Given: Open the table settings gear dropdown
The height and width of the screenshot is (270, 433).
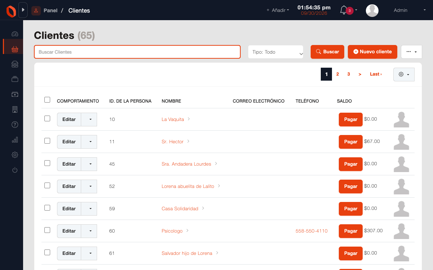Looking at the screenshot, I should (x=404, y=74).
